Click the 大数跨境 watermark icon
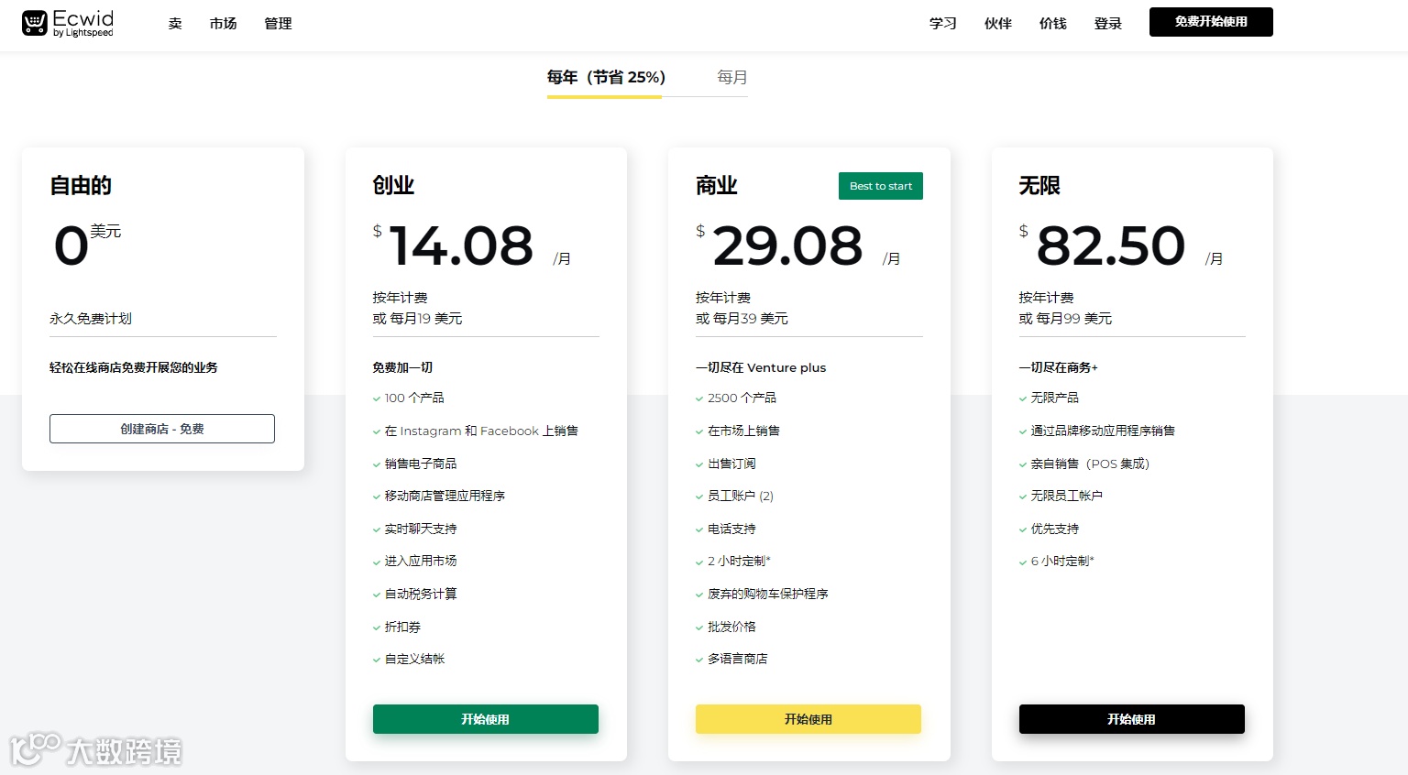 pyautogui.click(x=33, y=748)
